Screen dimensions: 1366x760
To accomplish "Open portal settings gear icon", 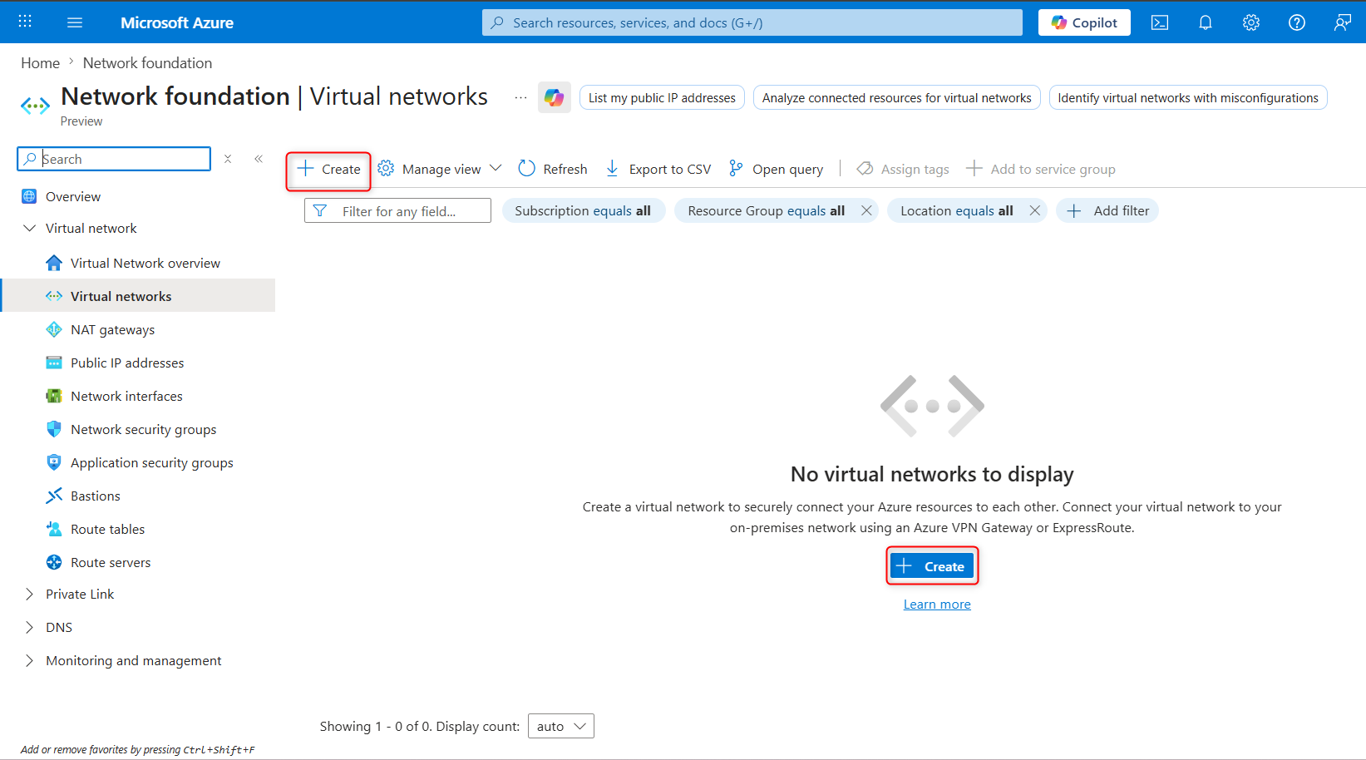I will click(1251, 22).
